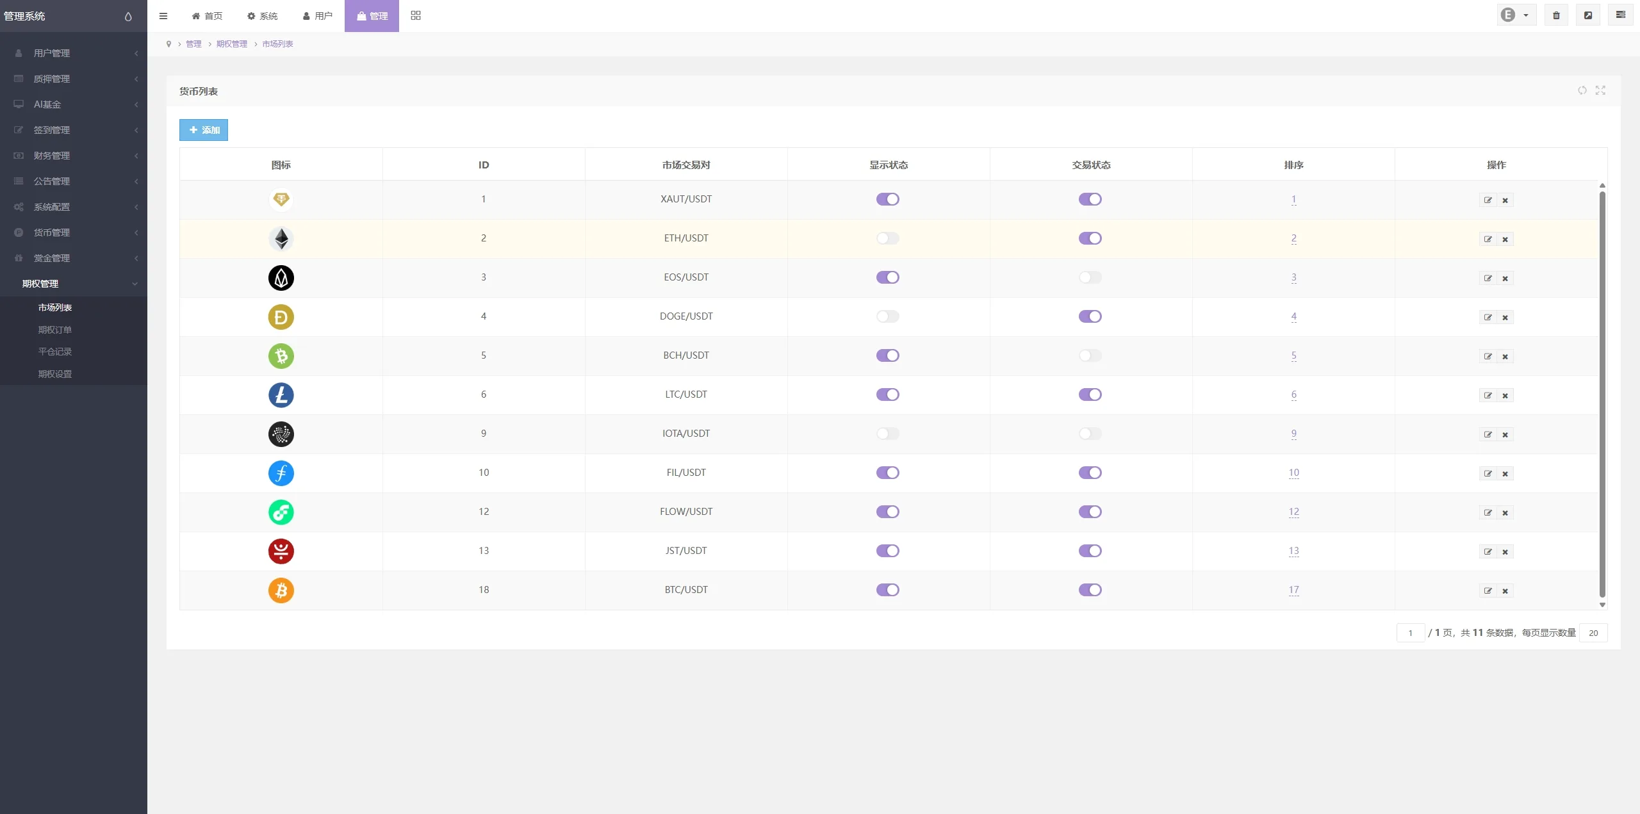Click the 添加 add button

click(204, 130)
